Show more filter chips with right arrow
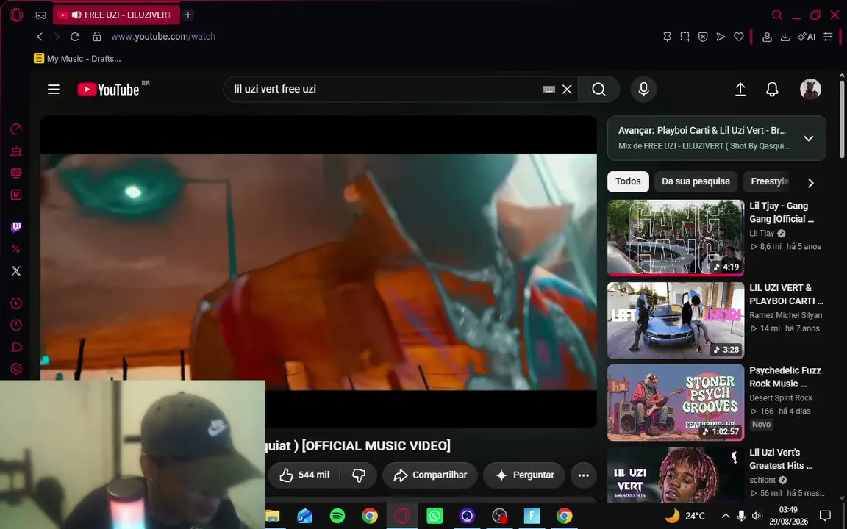Image resolution: width=847 pixels, height=529 pixels. coord(811,183)
